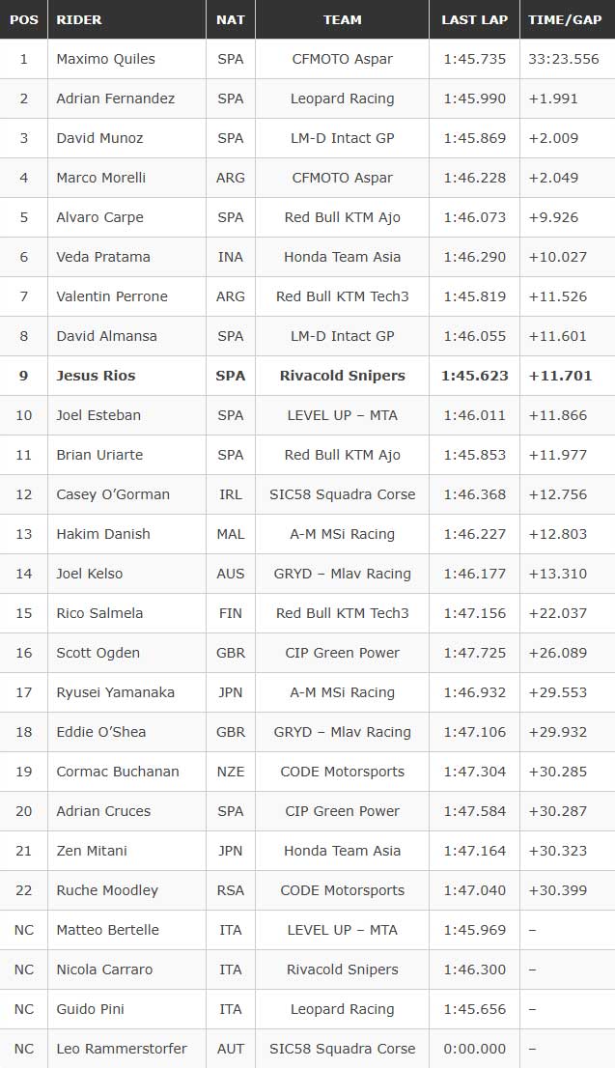Click Casey O'Gorman rider name
This screenshot has width=615, height=1068.
[113, 494]
